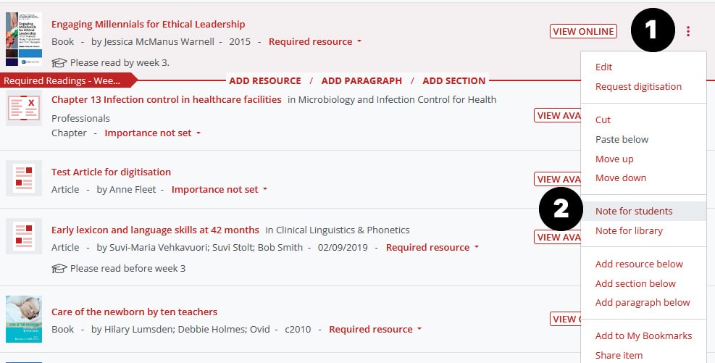Select 'Note for students' menu option
This screenshot has height=363, width=715.
click(634, 212)
